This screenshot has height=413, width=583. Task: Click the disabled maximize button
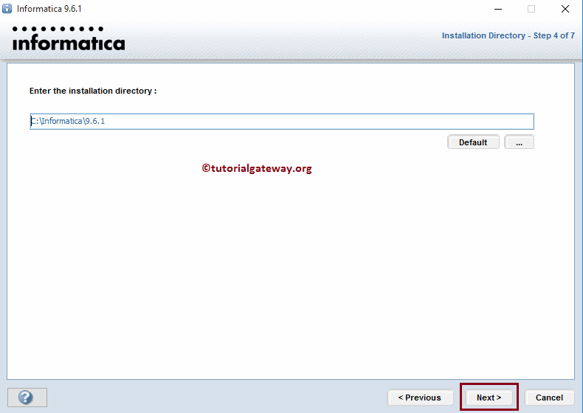531,9
